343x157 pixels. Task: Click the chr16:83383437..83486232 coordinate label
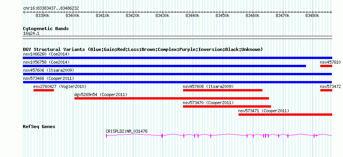(51, 8)
